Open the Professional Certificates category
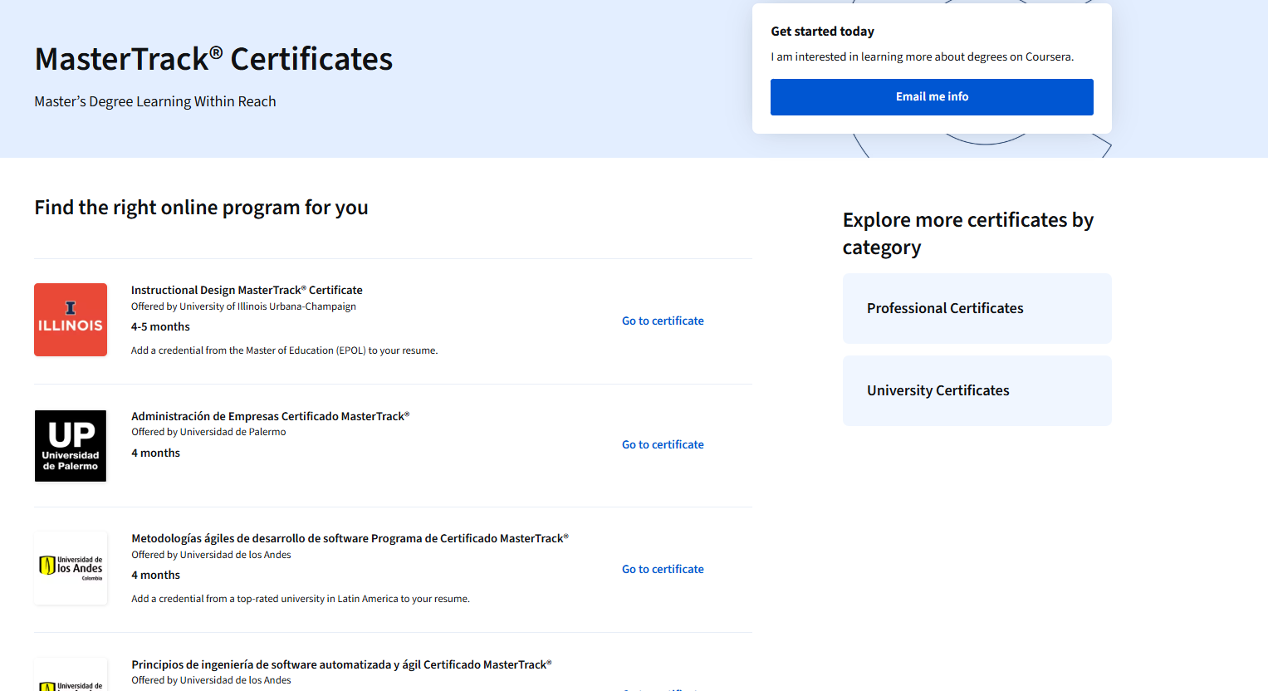 [x=977, y=308]
